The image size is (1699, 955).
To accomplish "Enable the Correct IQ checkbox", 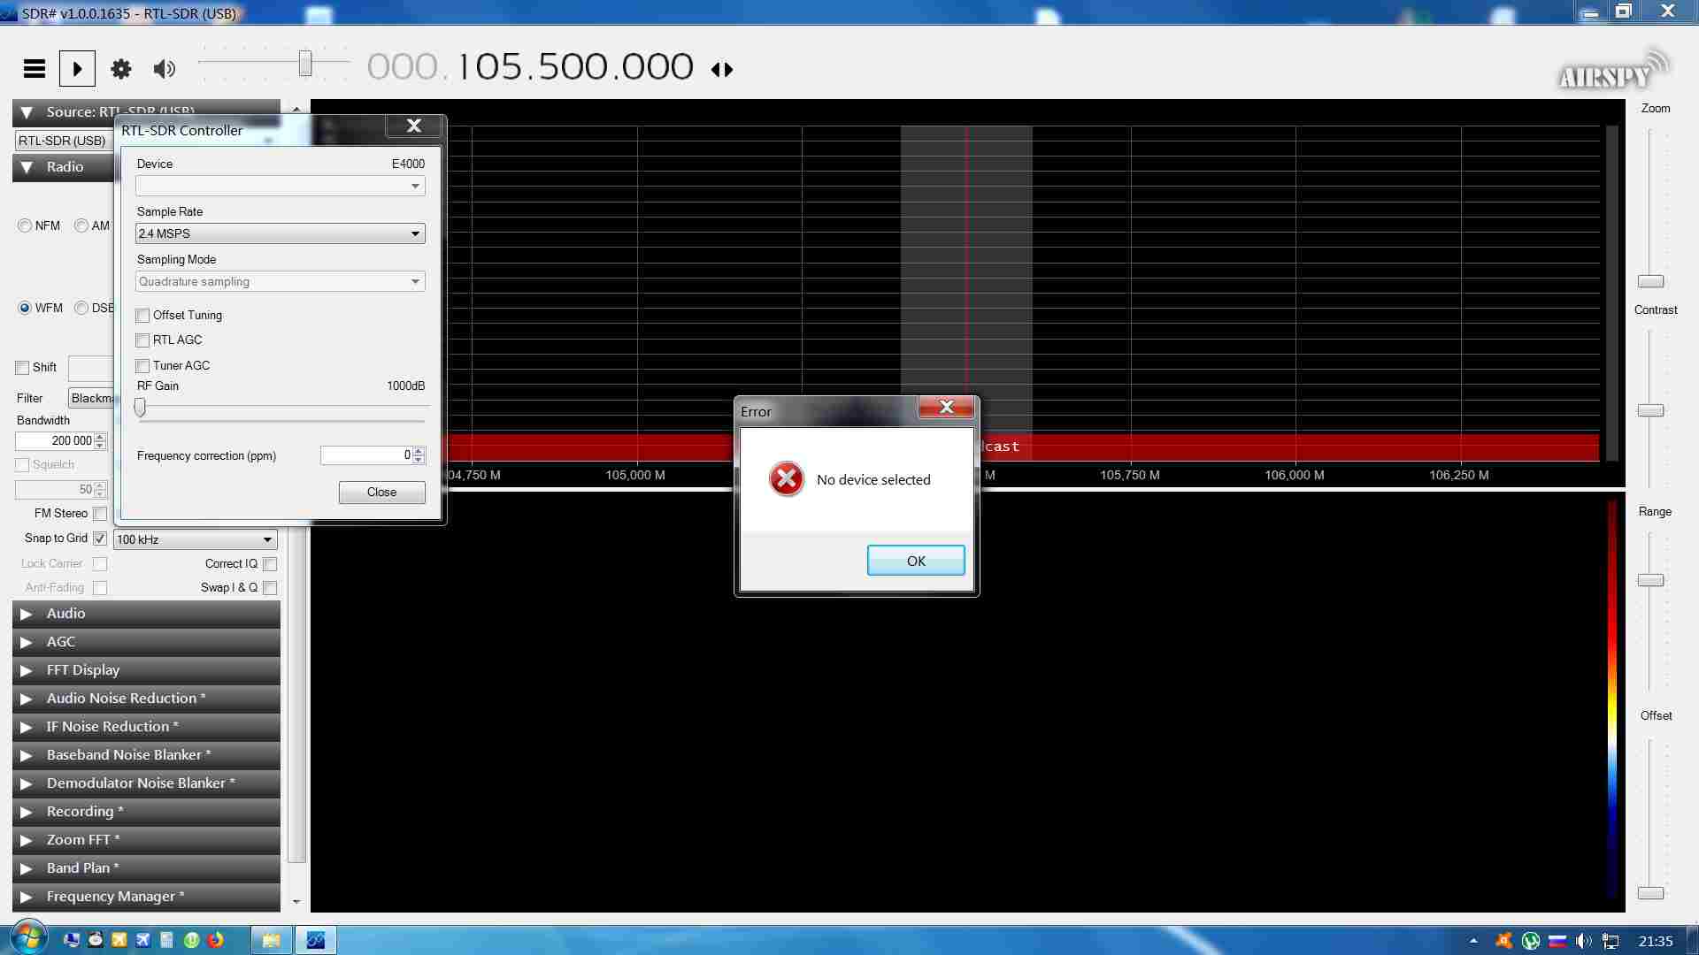I will coord(270,563).
